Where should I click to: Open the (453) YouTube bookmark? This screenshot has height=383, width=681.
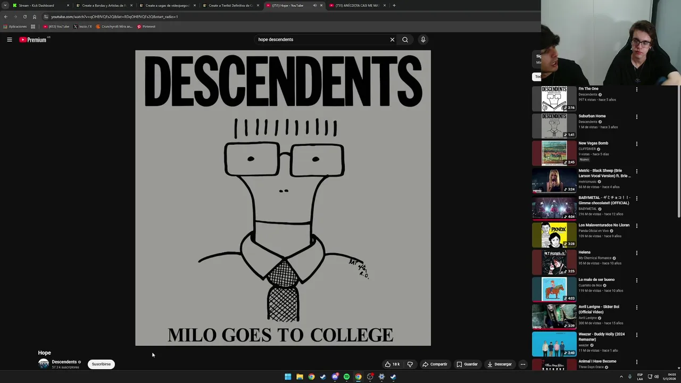click(56, 27)
